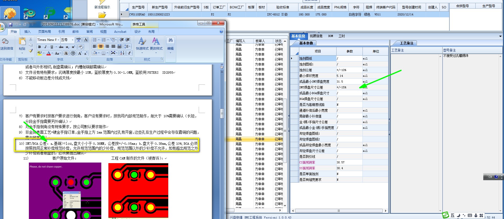Click the parameter grid horizontal scrollbar
504x219 pixels.
(339, 211)
